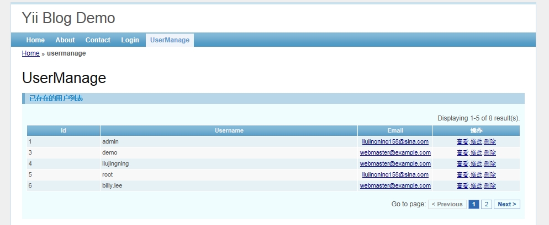Click 删除 for the billy.lee user
549x225 pixels.
(x=490, y=185)
